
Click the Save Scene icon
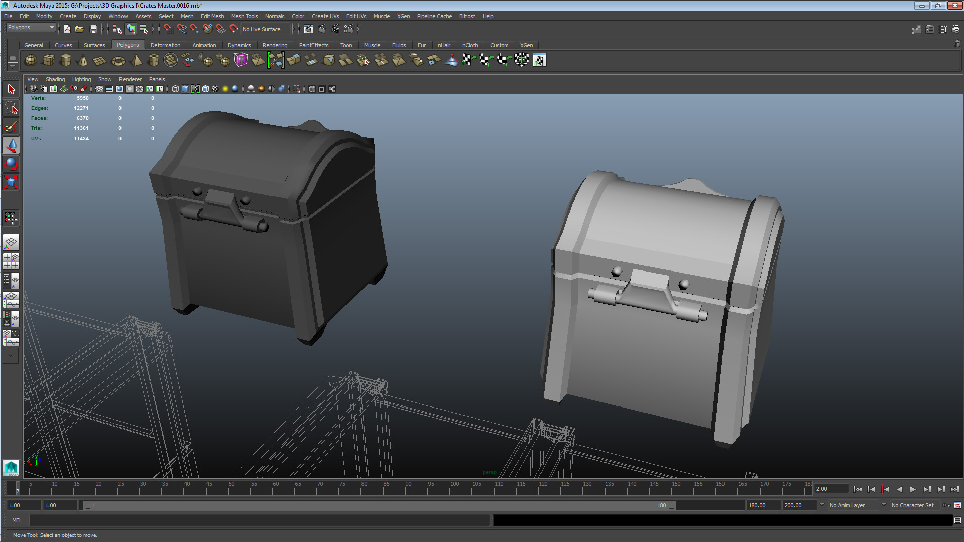pyautogui.click(x=93, y=29)
